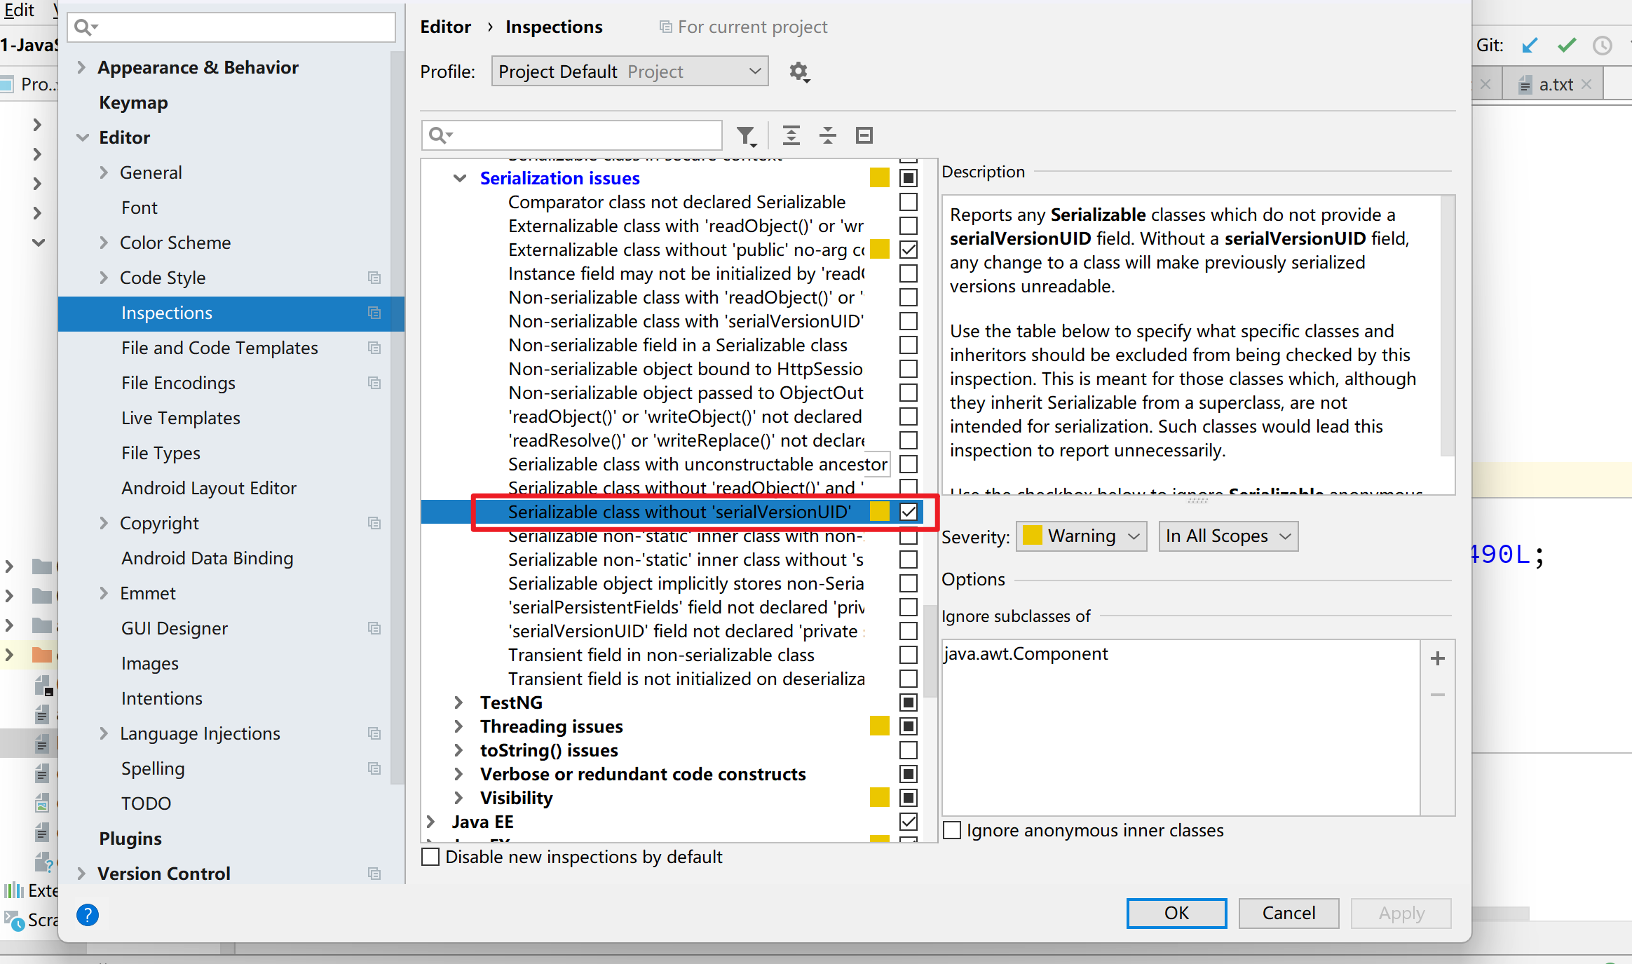This screenshot has width=1632, height=964.
Task: Click the filter inspections funnel icon
Action: pos(747,135)
